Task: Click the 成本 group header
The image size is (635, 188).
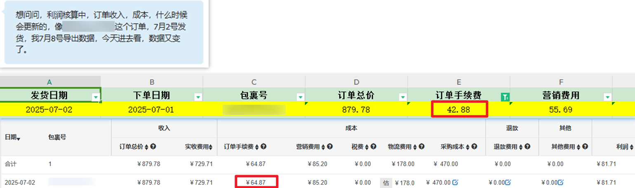Action: pos(351,128)
